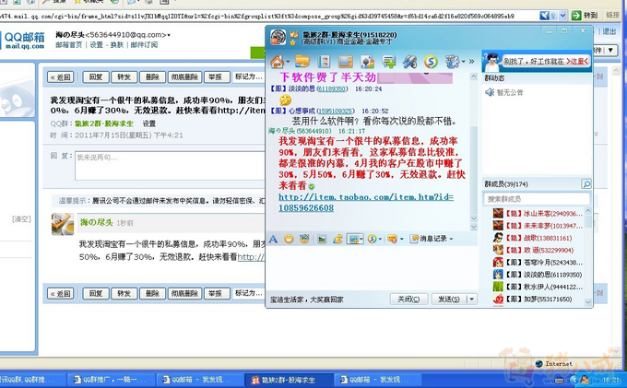The image size is (627, 388).
Task: Click sender avatar thumbnail beside 海の尽头 in email
Action: tap(63, 224)
